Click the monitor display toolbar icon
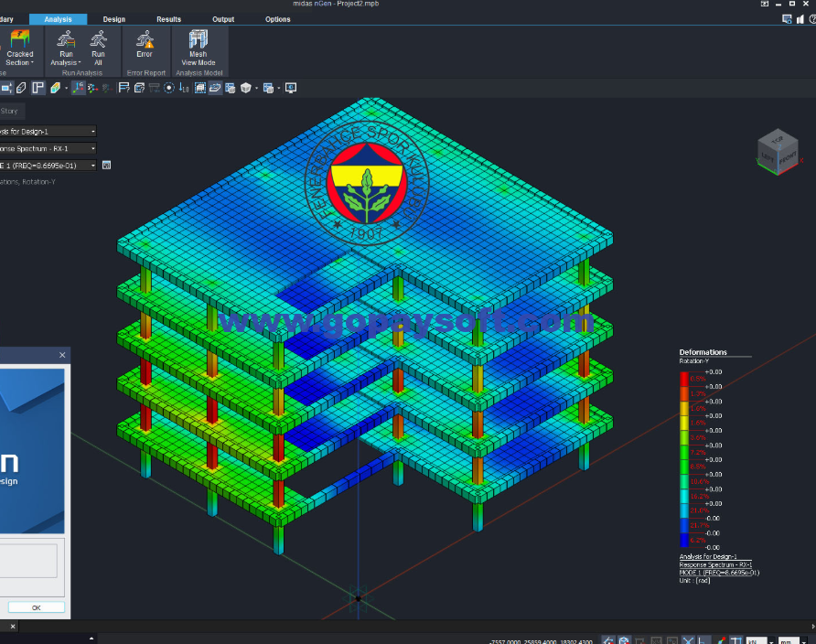This screenshot has height=644, width=816. [291, 88]
